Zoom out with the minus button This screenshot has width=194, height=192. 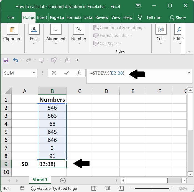pyautogui.click(x=132, y=188)
